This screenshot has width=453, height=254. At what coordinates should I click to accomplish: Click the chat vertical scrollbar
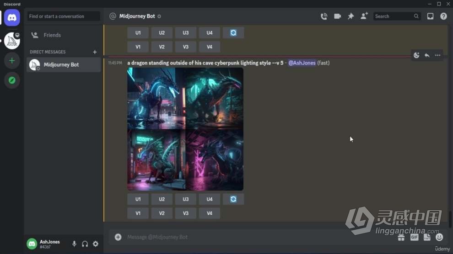coord(450,219)
